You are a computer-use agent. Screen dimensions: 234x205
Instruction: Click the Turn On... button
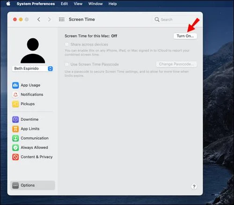tap(185, 36)
